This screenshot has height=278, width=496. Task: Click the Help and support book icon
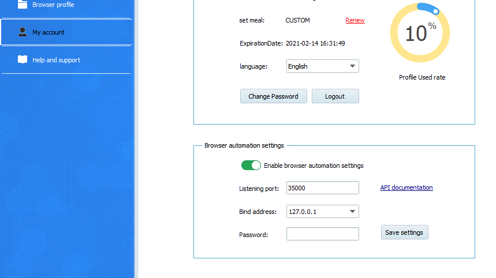pyautogui.click(x=23, y=59)
